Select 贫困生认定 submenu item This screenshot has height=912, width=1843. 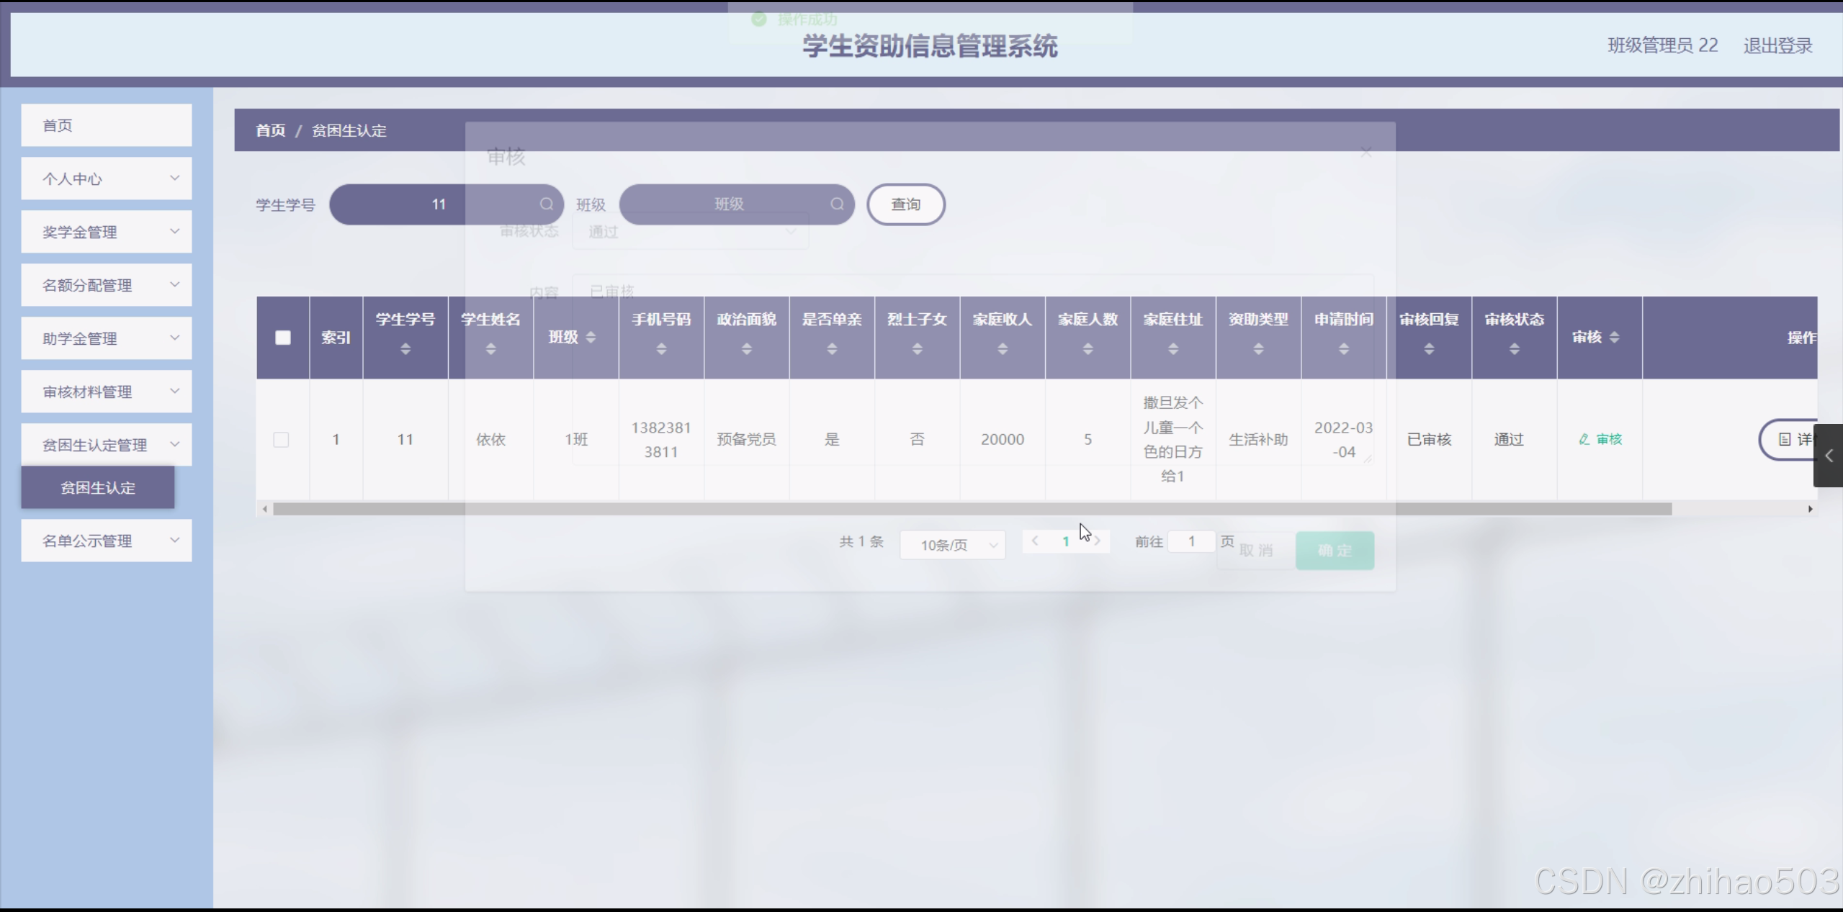[x=98, y=487]
